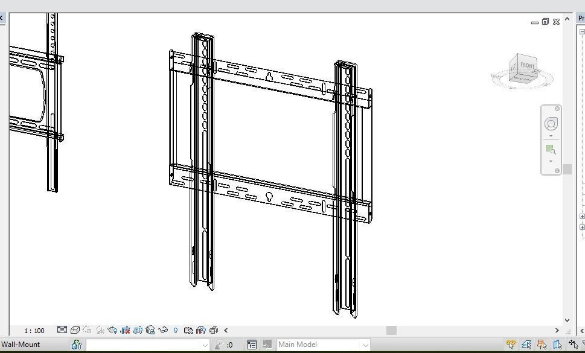Open the Temporary Hide/Isolate glasses icon
Image resolution: width=585 pixels, height=353 pixels.
coord(163,330)
